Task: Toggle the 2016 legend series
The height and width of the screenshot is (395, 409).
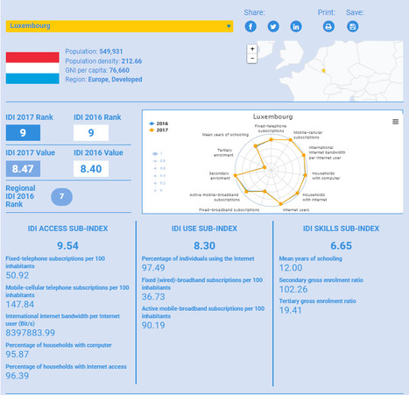Action: click(159, 123)
